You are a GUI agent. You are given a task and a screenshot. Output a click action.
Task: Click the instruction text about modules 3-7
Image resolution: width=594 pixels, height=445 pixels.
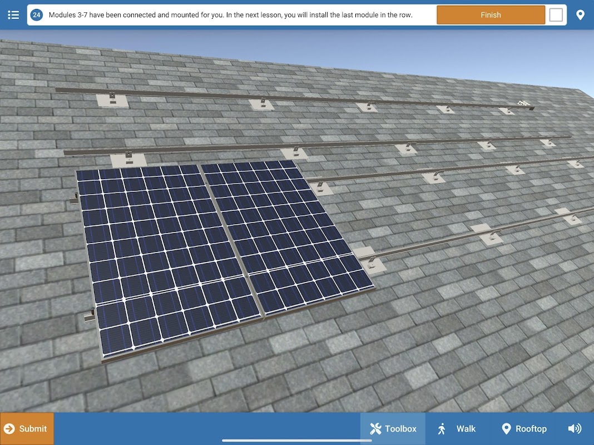point(230,15)
